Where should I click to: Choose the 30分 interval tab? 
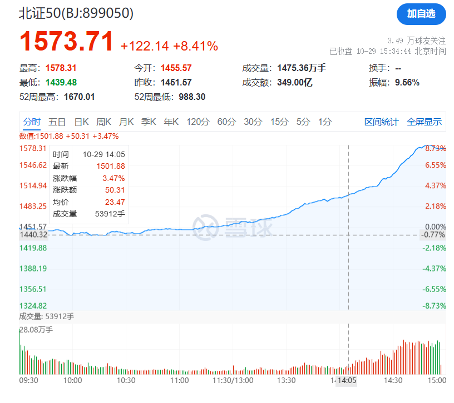pos(253,122)
